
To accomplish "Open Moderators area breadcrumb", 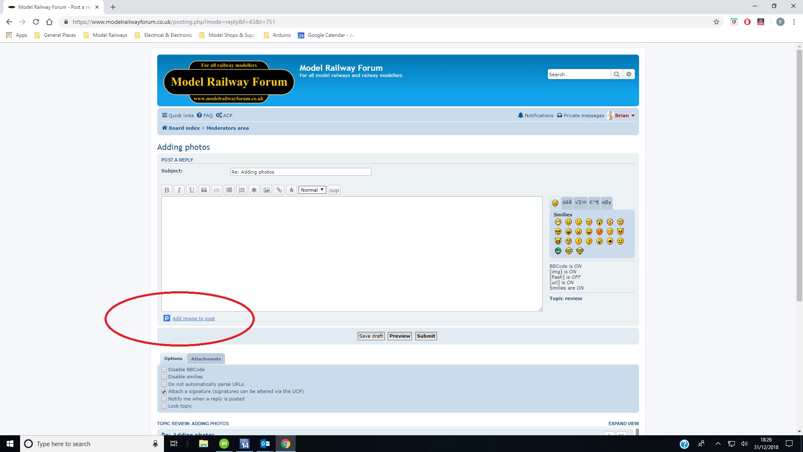I will pyautogui.click(x=228, y=128).
